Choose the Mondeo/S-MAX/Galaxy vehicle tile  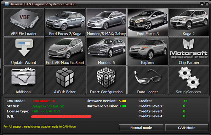point(106,22)
